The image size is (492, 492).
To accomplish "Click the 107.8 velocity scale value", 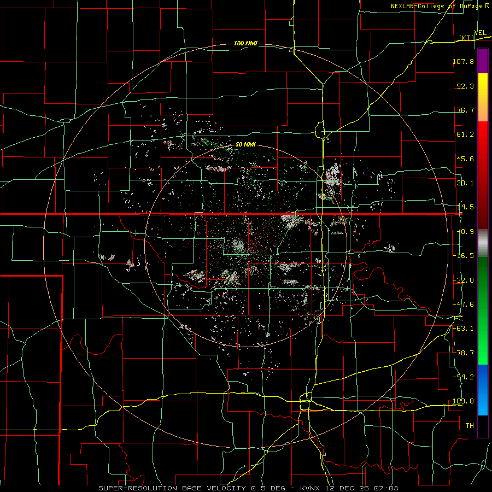I will [x=464, y=61].
